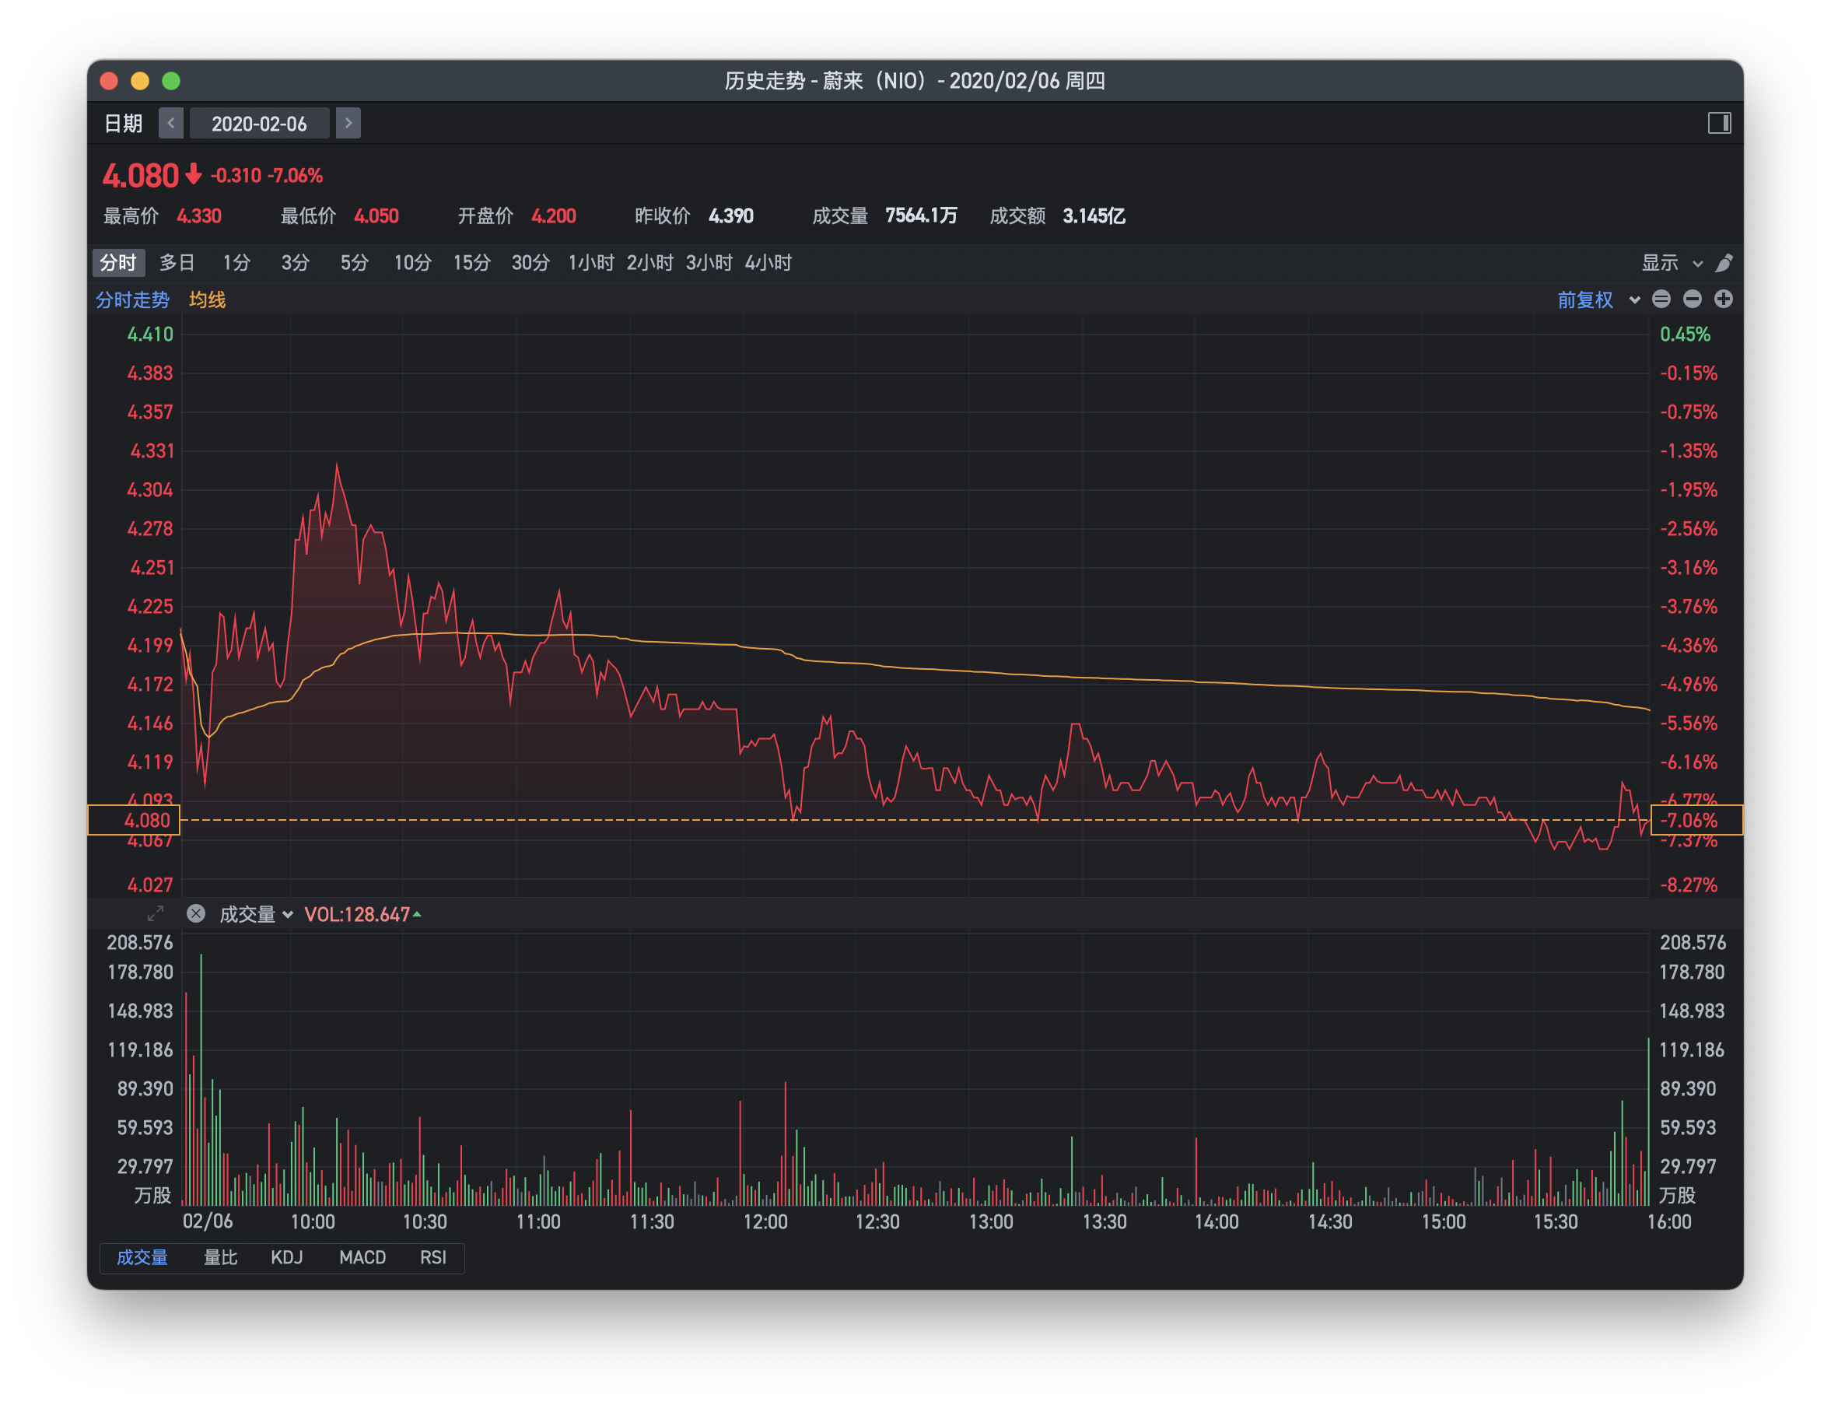
Task: Click the 分时走势 legend label
Action: point(132,300)
